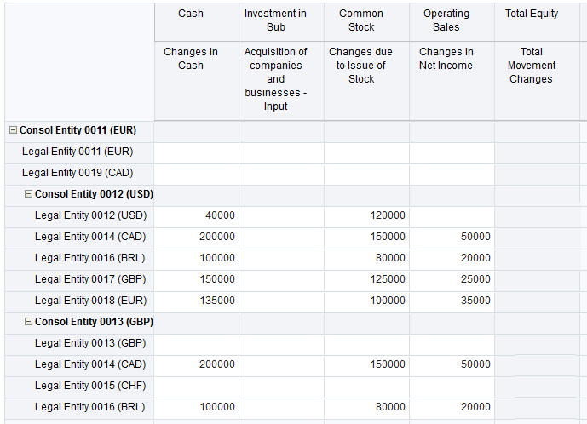This screenshot has height=424, width=587.
Task: Select Legal Entity 0014 (CAD) under Consol Entity 0013
Action: click(x=90, y=364)
